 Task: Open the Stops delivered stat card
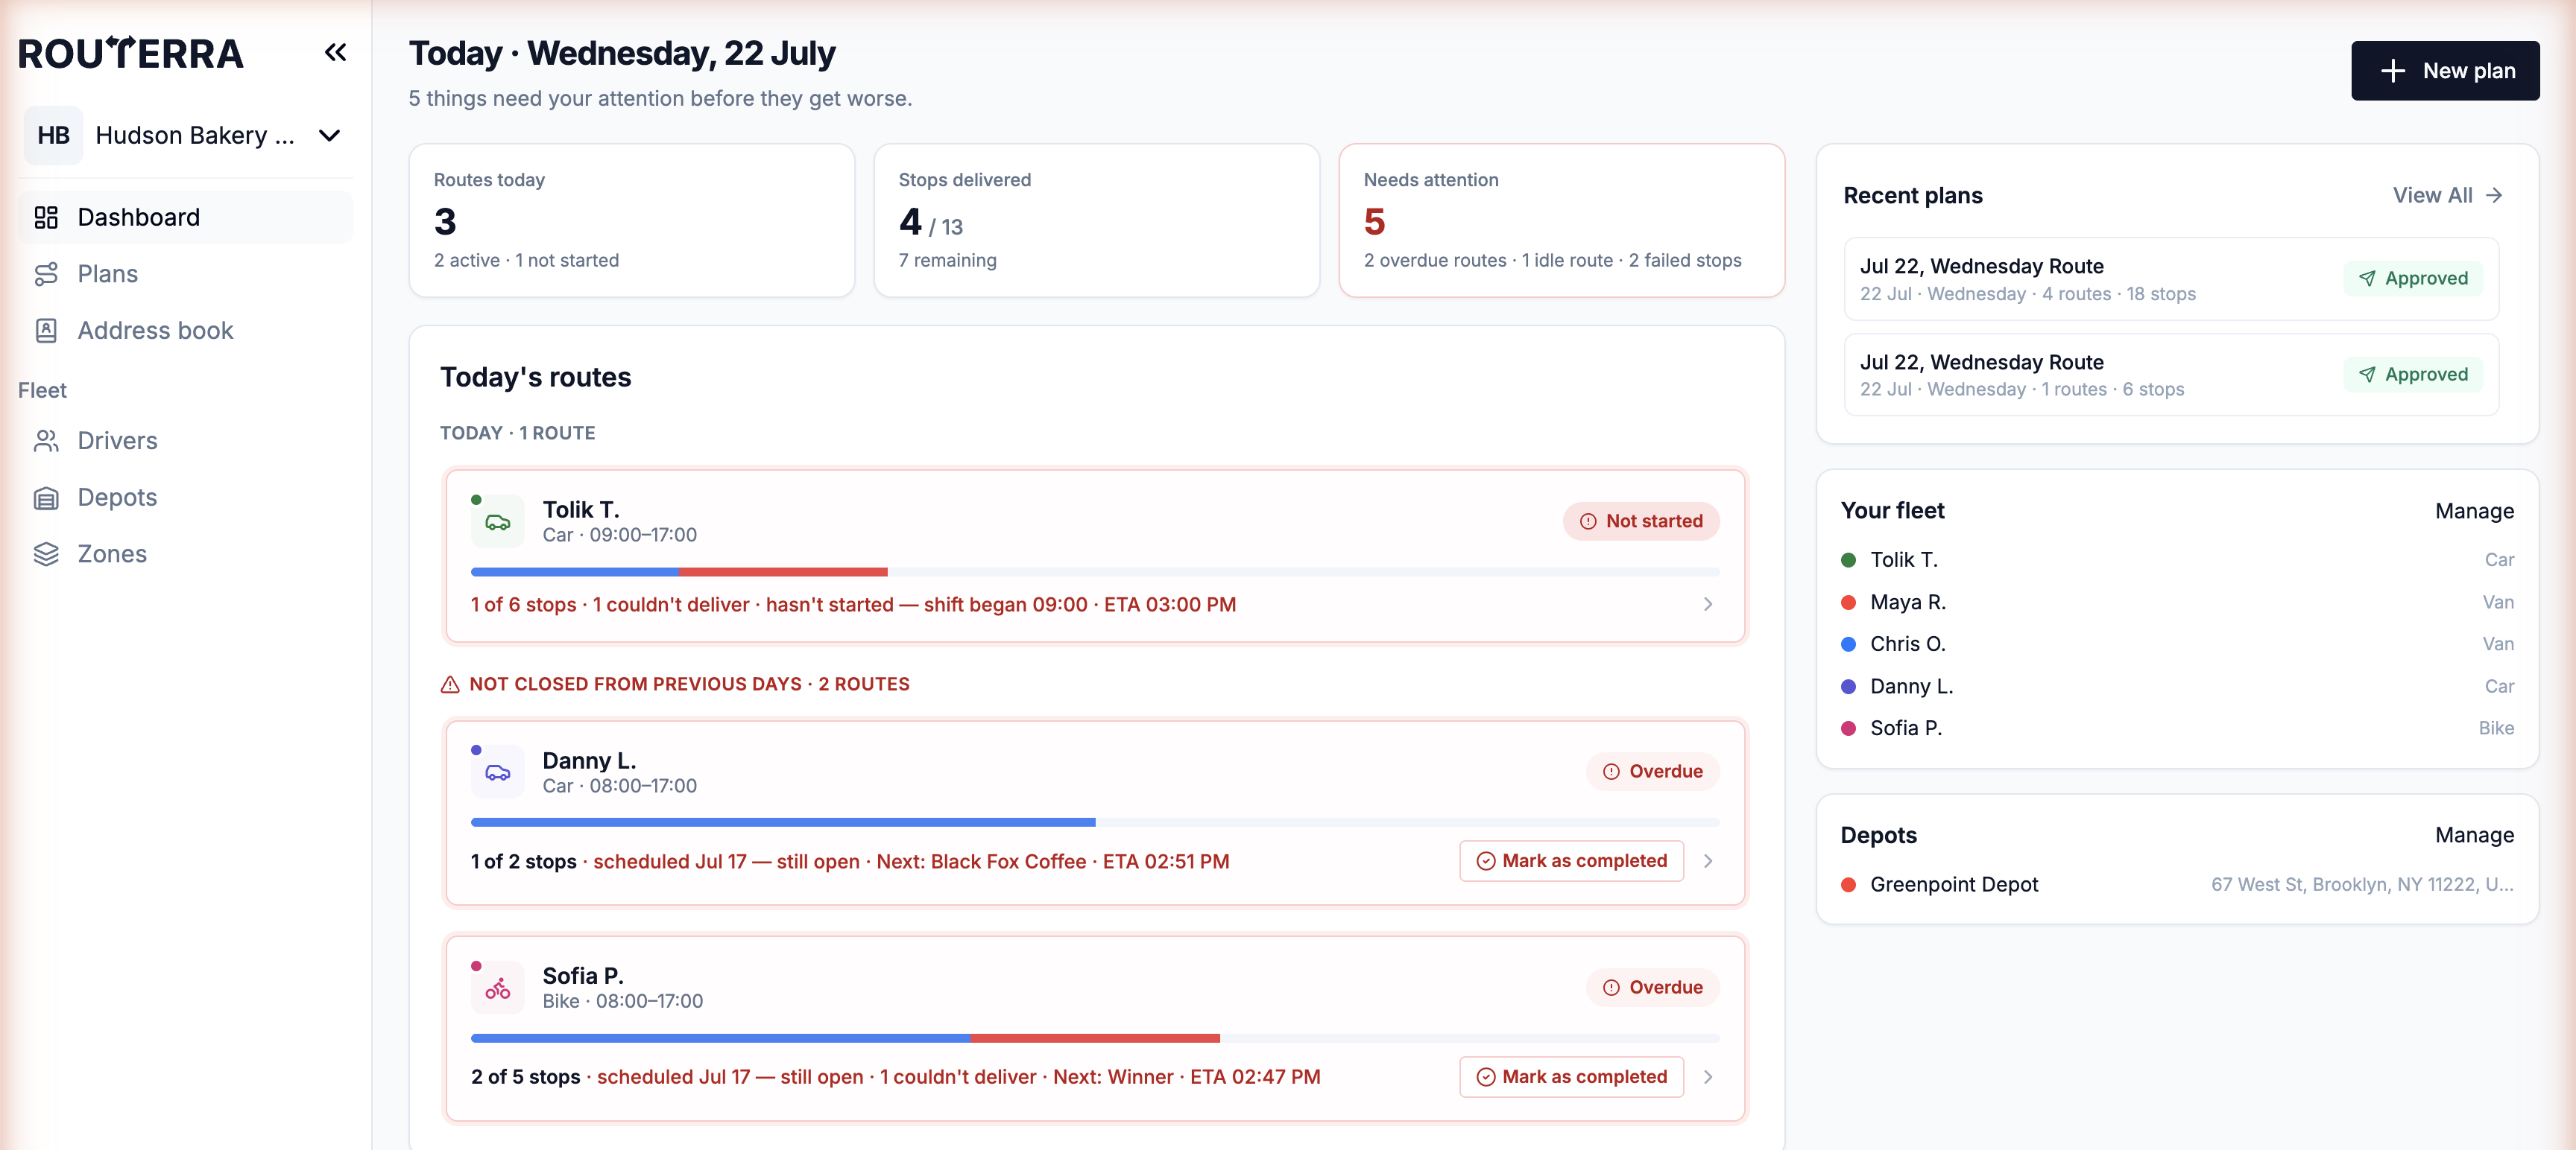click(x=1096, y=220)
